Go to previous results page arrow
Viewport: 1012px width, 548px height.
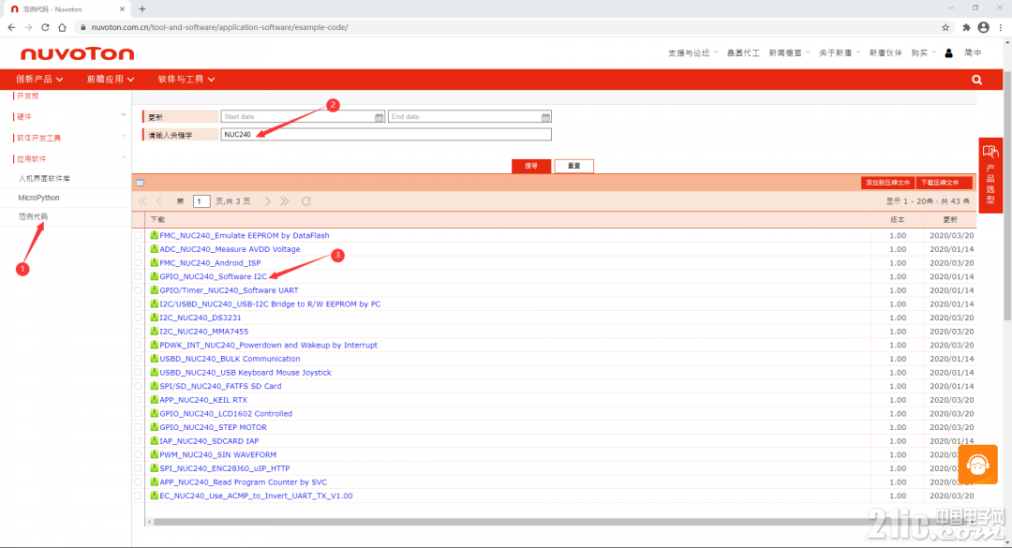coord(159,201)
